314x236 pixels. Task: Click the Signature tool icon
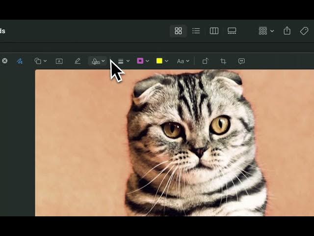pyautogui.click(x=96, y=61)
